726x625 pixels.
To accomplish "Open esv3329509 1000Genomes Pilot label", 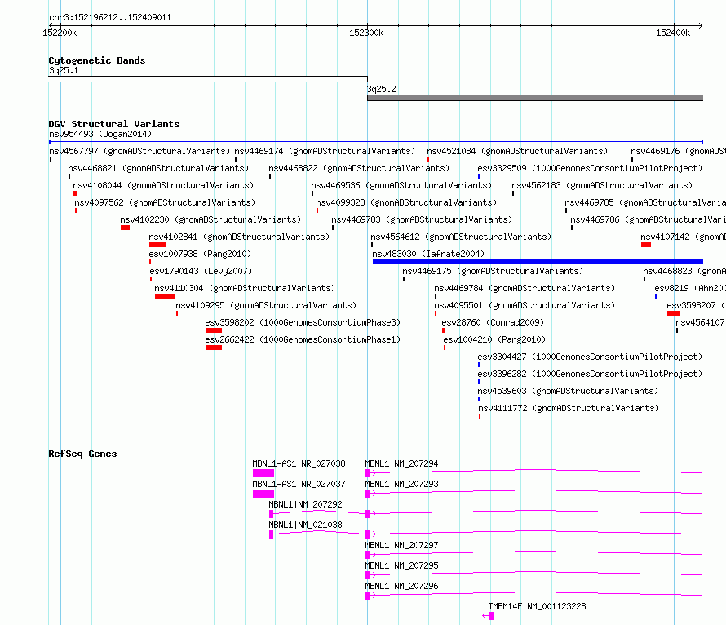I will [590, 169].
